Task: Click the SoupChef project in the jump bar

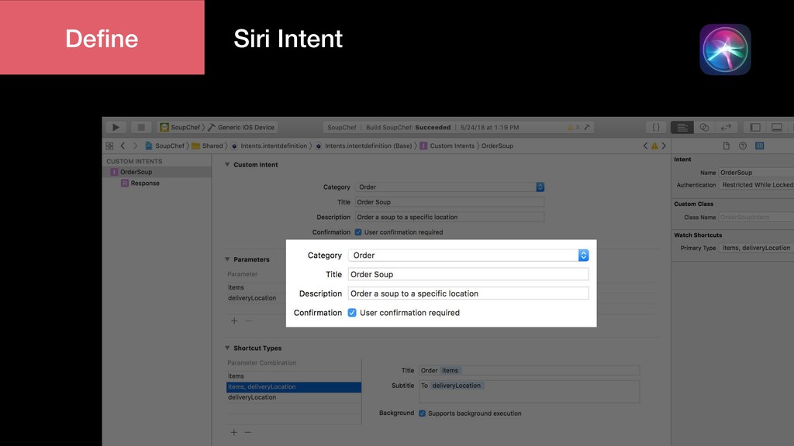Action: [x=164, y=146]
